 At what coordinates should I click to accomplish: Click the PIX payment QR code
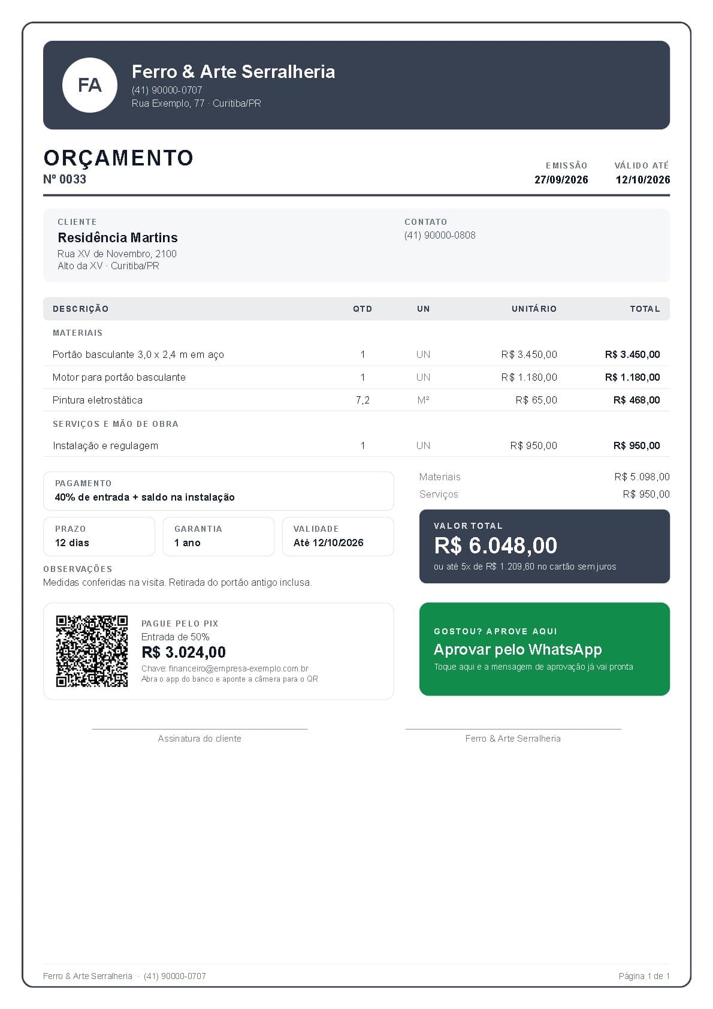coord(92,651)
